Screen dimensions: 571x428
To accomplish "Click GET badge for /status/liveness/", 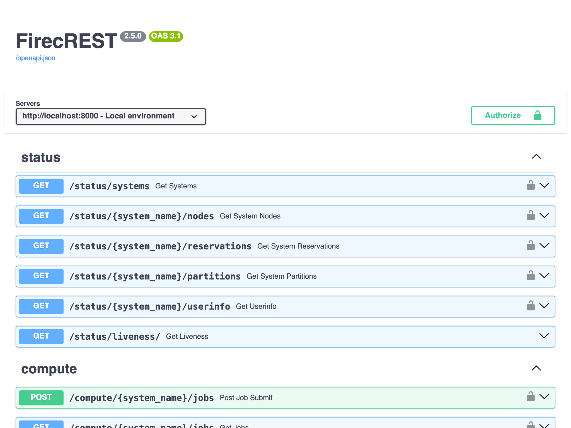I will pyautogui.click(x=41, y=336).
